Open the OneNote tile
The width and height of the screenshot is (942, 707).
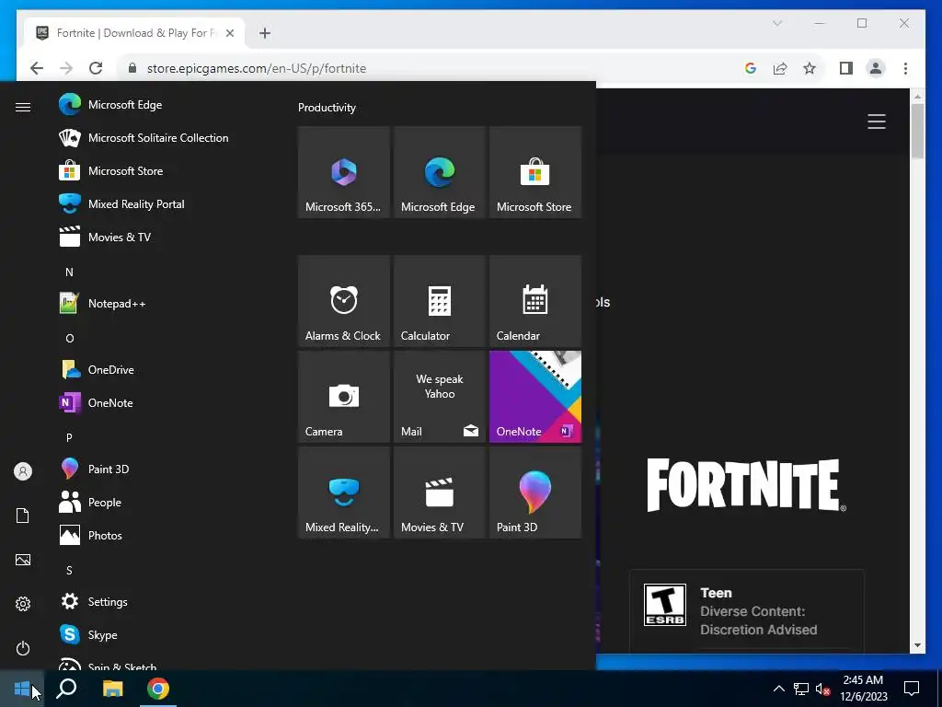(x=534, y=397)
